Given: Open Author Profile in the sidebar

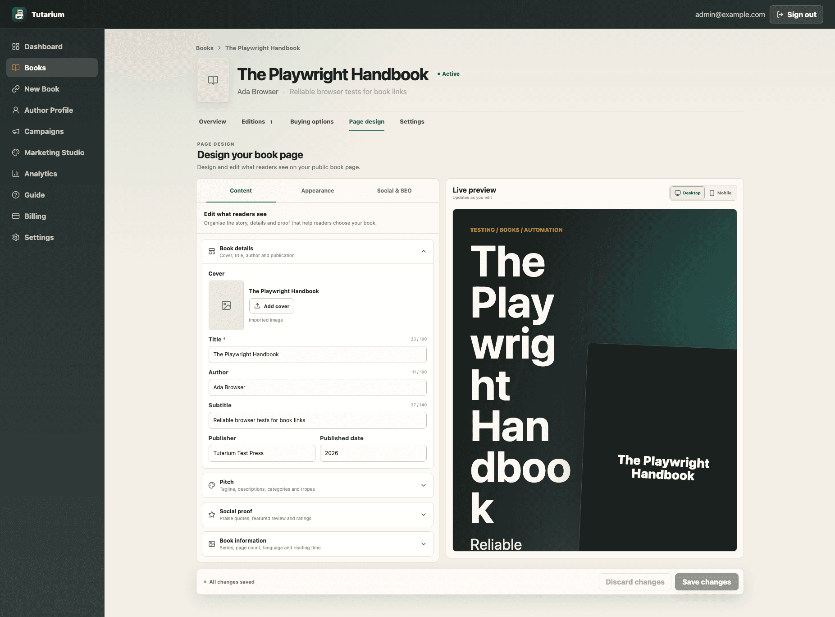Looking at the screenshot, I should [52, 110].
